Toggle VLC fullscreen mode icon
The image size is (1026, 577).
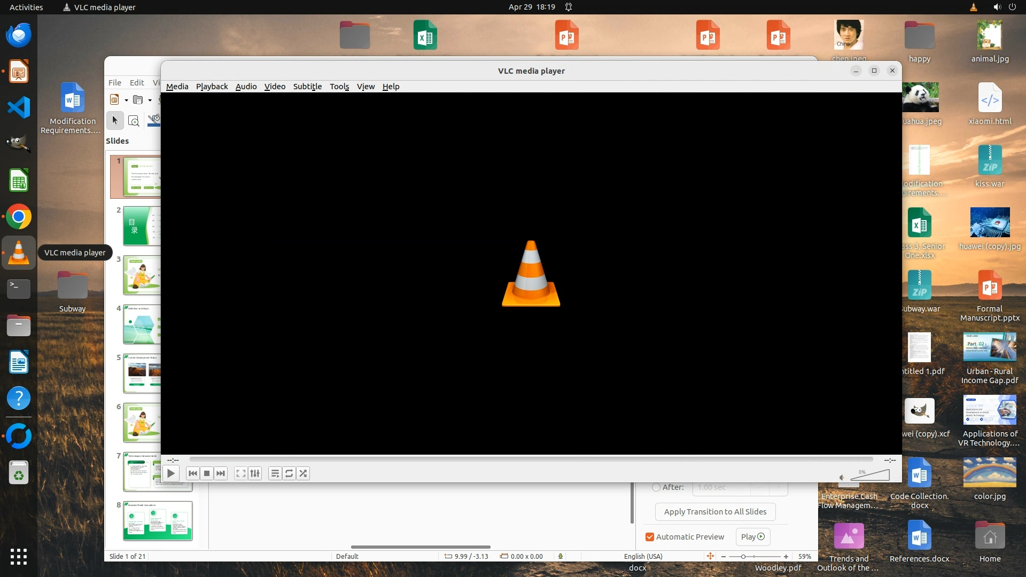pos(241,473)
